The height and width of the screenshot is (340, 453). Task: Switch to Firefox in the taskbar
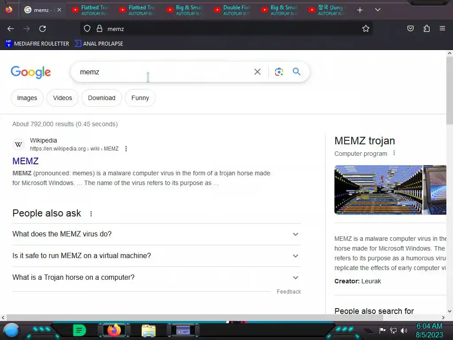click(114, 330)
